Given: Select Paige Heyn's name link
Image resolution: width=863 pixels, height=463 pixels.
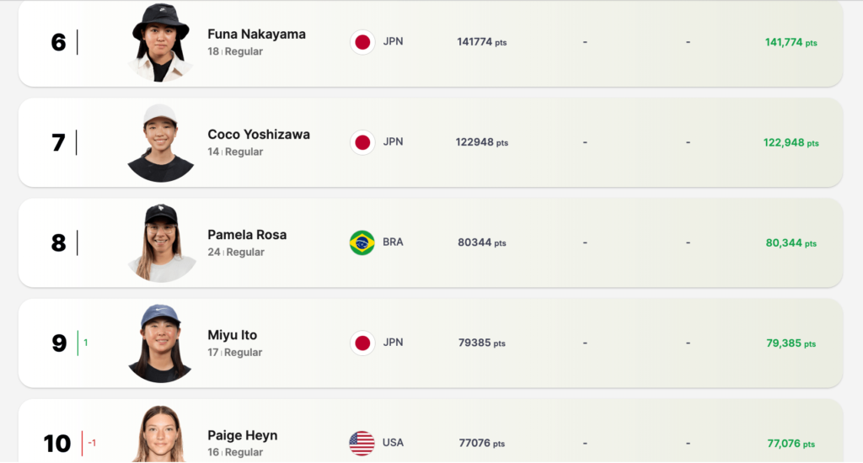Looking at the screenshot, I should click(x=243, y=435).
